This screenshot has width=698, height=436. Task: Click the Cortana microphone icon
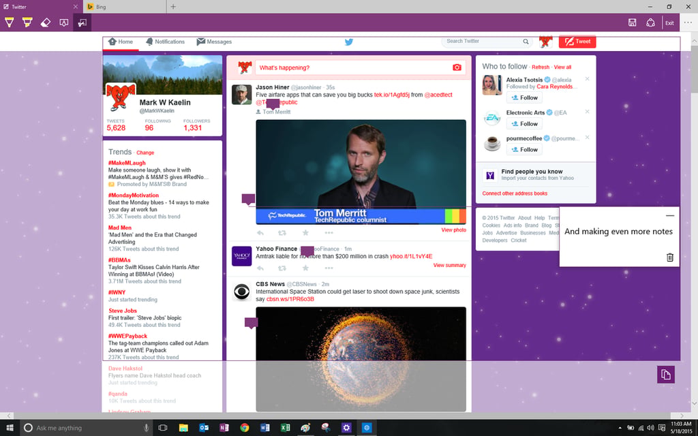coord(146,428)
